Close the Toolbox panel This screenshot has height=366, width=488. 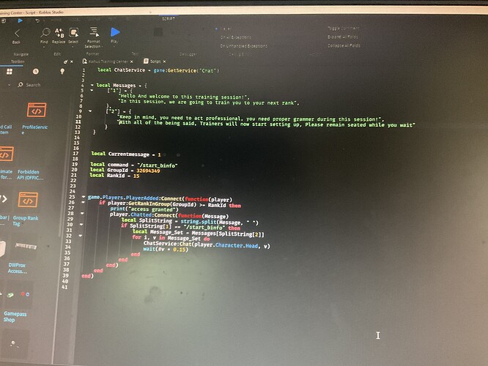[x=72, y=62]
